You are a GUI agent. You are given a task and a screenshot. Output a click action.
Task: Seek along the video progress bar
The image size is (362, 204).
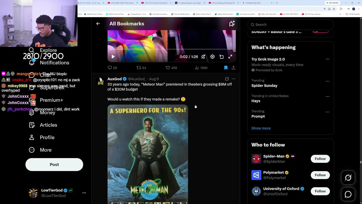[171, 49]
